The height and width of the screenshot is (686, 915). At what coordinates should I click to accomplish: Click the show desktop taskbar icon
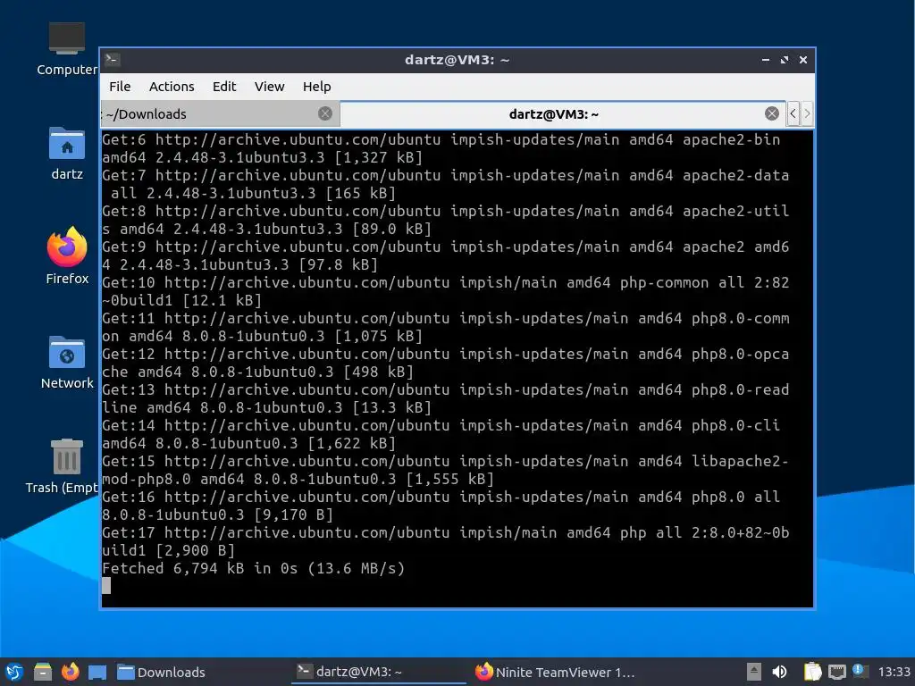point(97,672)
